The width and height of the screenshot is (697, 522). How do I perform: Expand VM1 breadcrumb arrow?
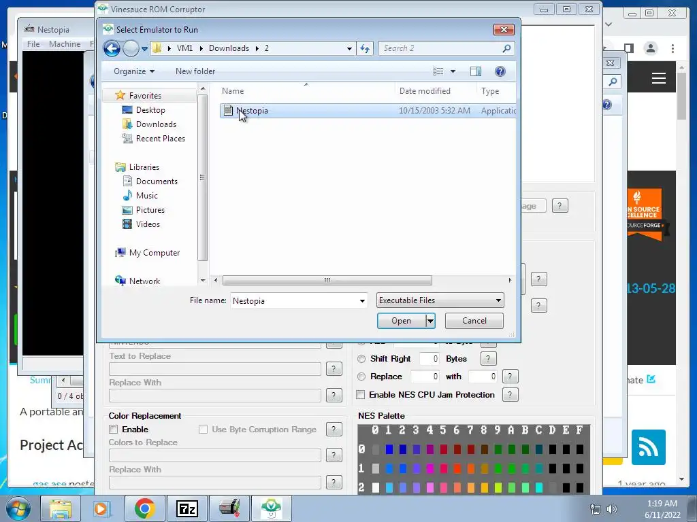[201, 48]
